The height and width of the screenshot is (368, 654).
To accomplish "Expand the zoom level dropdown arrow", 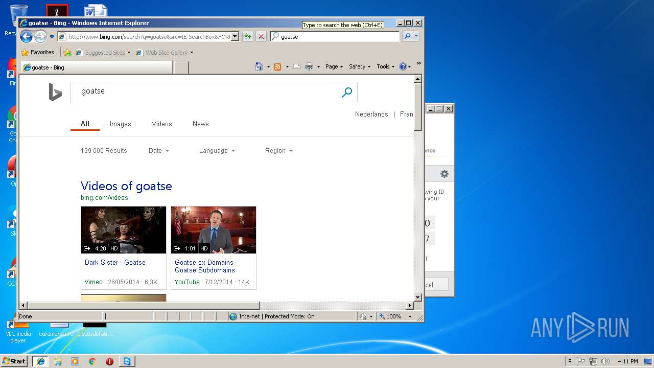I will pyautogui.click(x=410, y=316).
